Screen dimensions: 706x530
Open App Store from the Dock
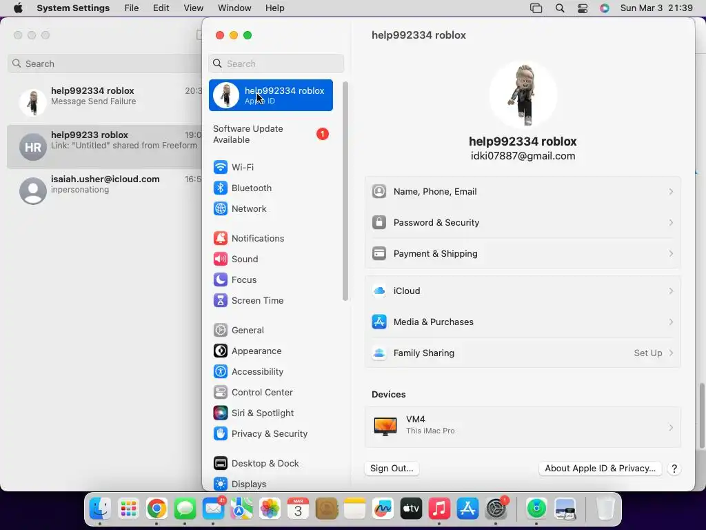(x=467, y=509)
